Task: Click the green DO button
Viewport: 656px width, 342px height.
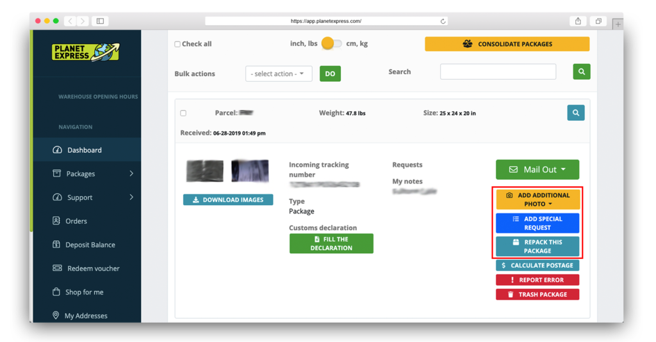Action: (330, 74)
